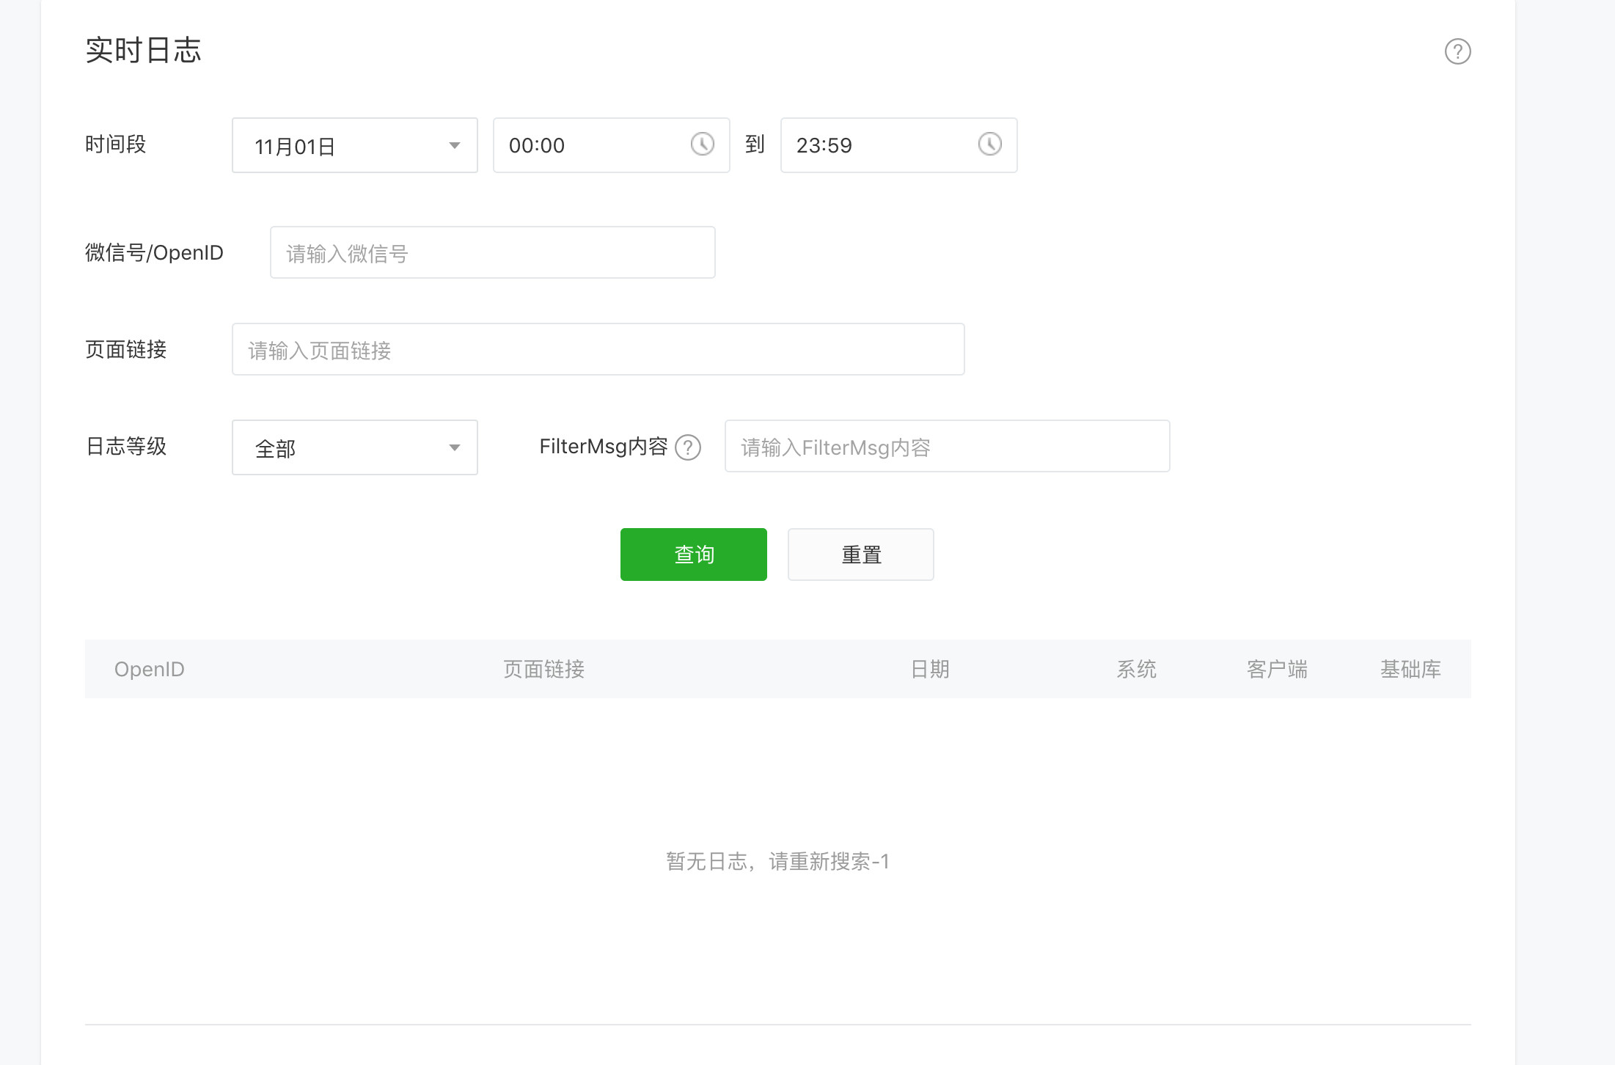Click the dropdown arrow in the date selector
The height and width of the screenshot is (1065, 1615).
click(455, 145)
